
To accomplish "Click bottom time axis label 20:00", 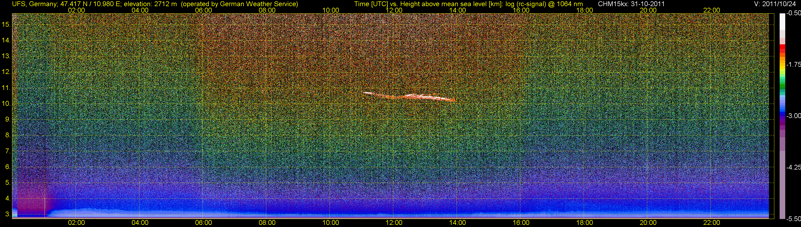I will click(648, 223).
